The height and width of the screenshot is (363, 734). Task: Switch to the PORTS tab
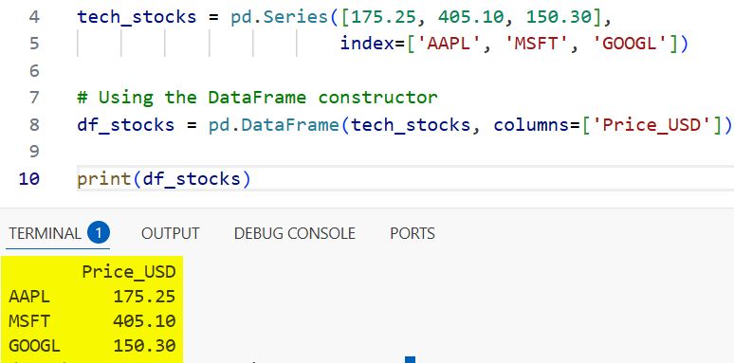point(413,233)
